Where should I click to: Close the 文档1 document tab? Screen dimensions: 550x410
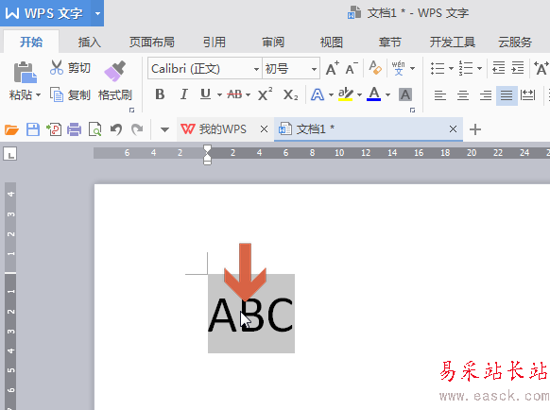click(x=453, y=129)
